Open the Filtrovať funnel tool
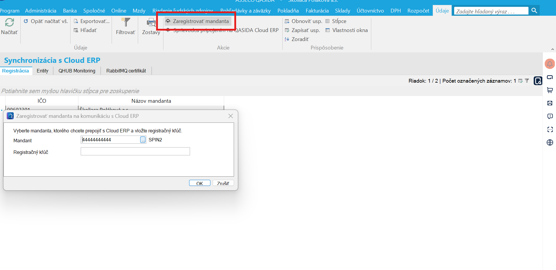 126,22
